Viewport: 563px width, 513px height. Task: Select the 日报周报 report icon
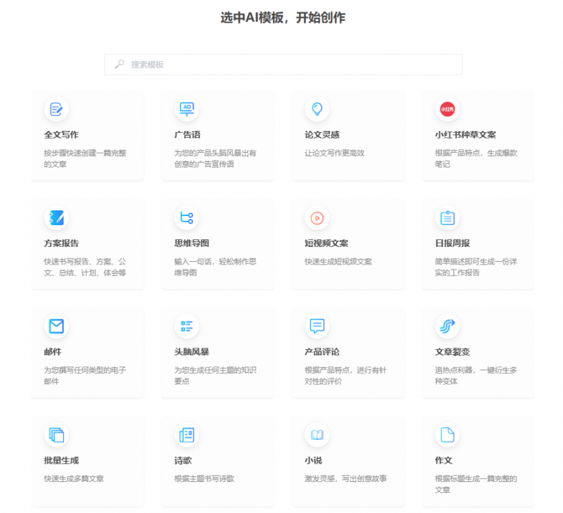447,218
